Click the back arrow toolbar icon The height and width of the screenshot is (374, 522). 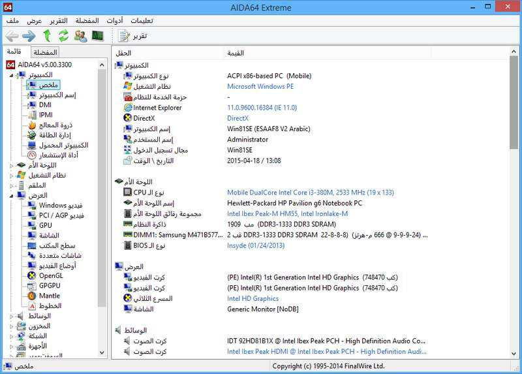point(12,36)
